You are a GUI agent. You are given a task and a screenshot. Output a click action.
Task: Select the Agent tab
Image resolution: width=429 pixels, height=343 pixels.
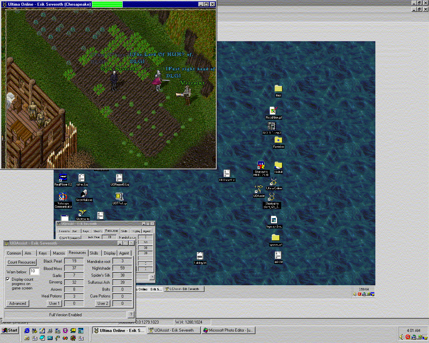tap(124, 253)
